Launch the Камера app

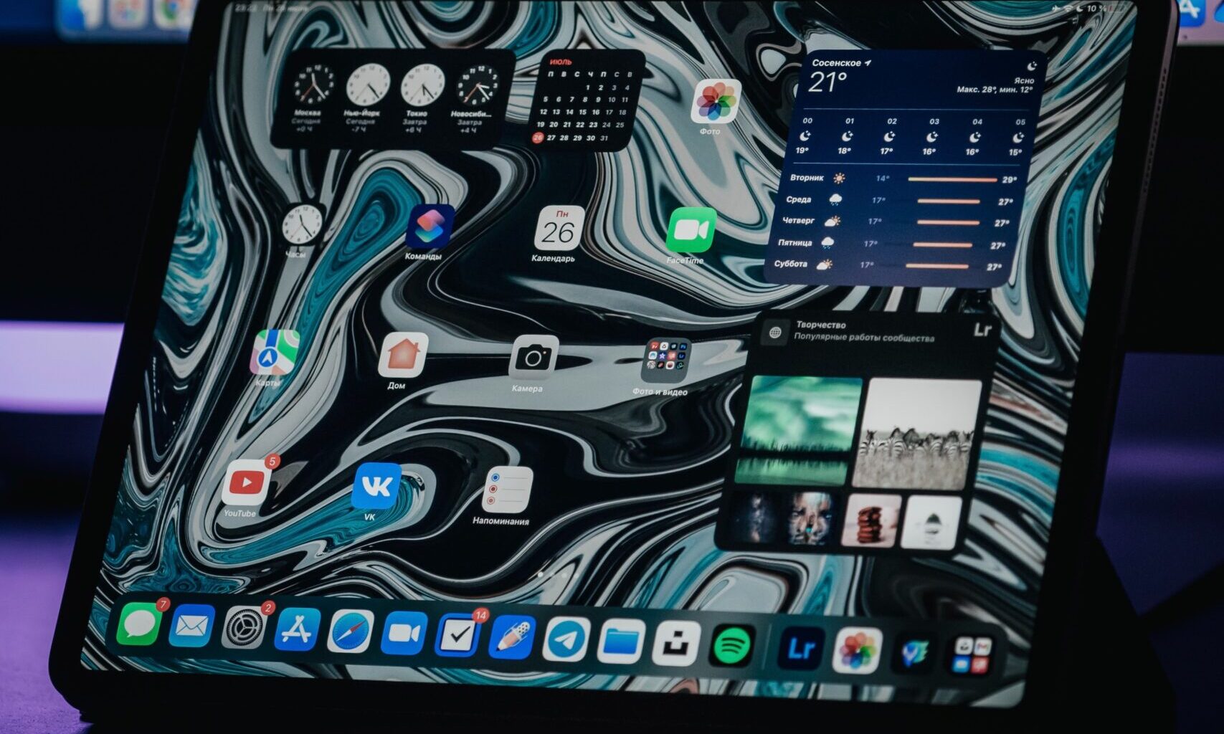533,358
